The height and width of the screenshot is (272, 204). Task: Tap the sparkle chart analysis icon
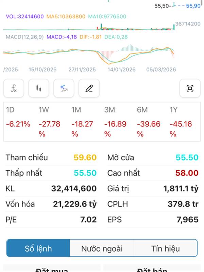(x=64, y=88)
